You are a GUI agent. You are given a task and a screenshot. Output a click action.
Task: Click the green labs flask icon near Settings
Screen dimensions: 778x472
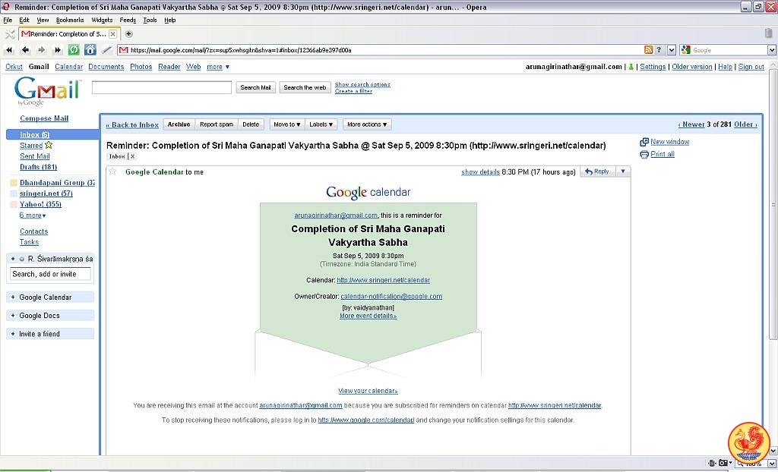click(631, 67)
